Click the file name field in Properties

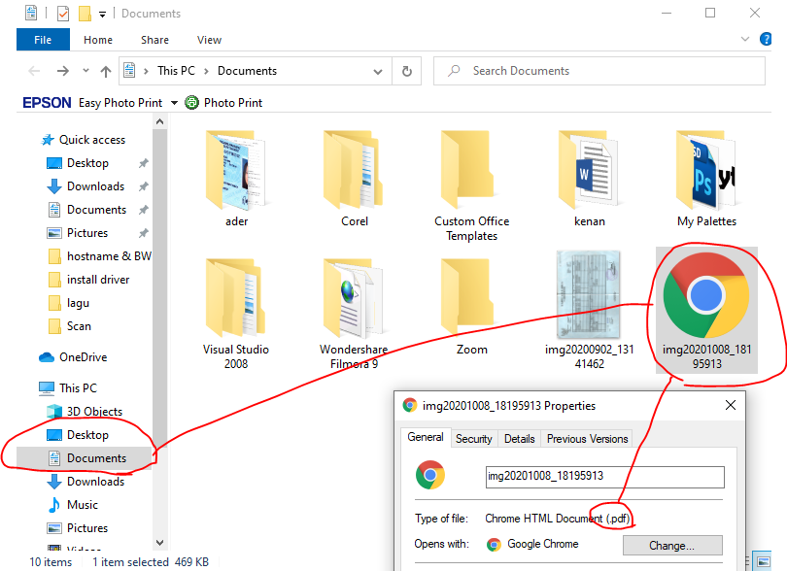click(604, 477)
